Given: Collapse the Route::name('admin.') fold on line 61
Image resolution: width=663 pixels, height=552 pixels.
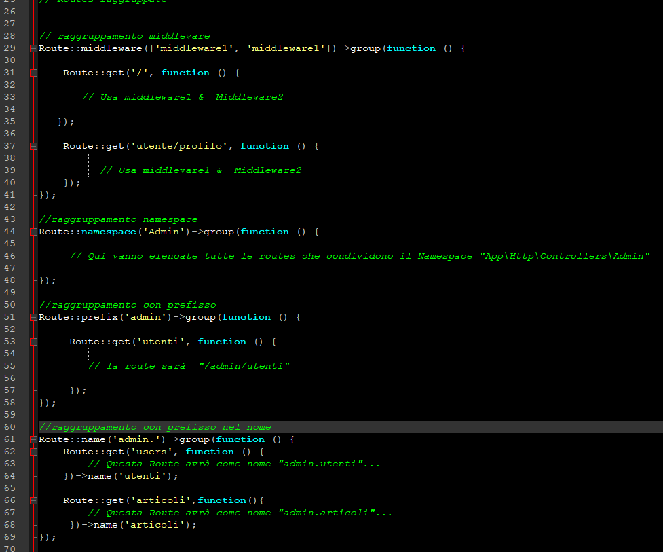Looking at the screenshot, I should 33,439.
